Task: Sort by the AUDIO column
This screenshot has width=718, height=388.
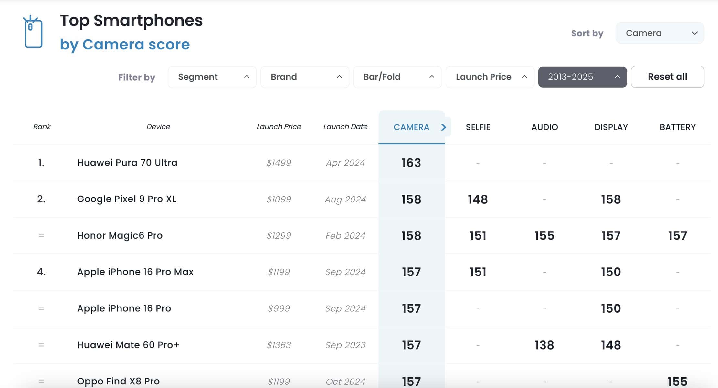Action: 544,127
